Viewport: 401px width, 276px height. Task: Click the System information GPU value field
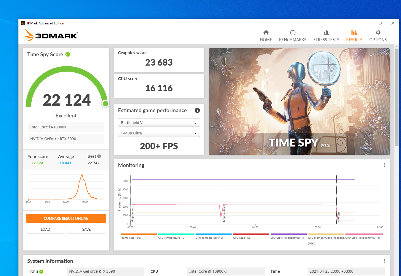pyautogui.click(x=106, y=271)
